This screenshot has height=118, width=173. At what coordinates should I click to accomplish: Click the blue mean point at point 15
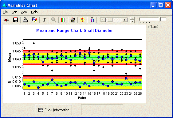[89, 53]
